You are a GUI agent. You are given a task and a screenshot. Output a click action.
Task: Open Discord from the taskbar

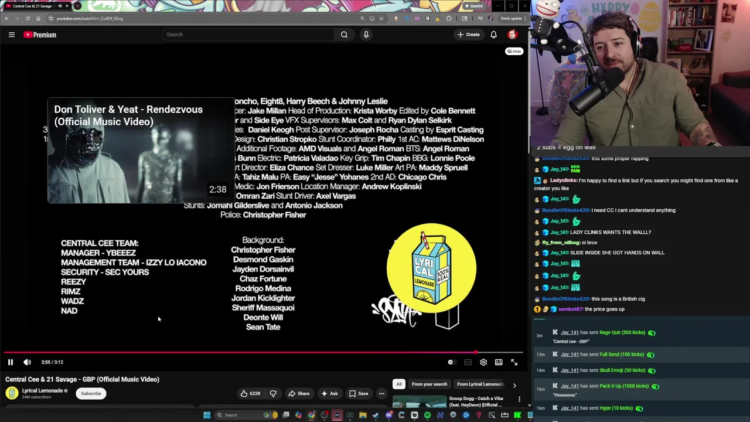click(x=388, y=416)
